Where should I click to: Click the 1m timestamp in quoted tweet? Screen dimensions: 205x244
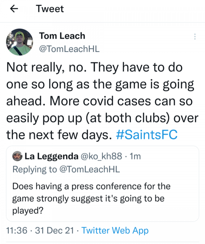(135, 156)
